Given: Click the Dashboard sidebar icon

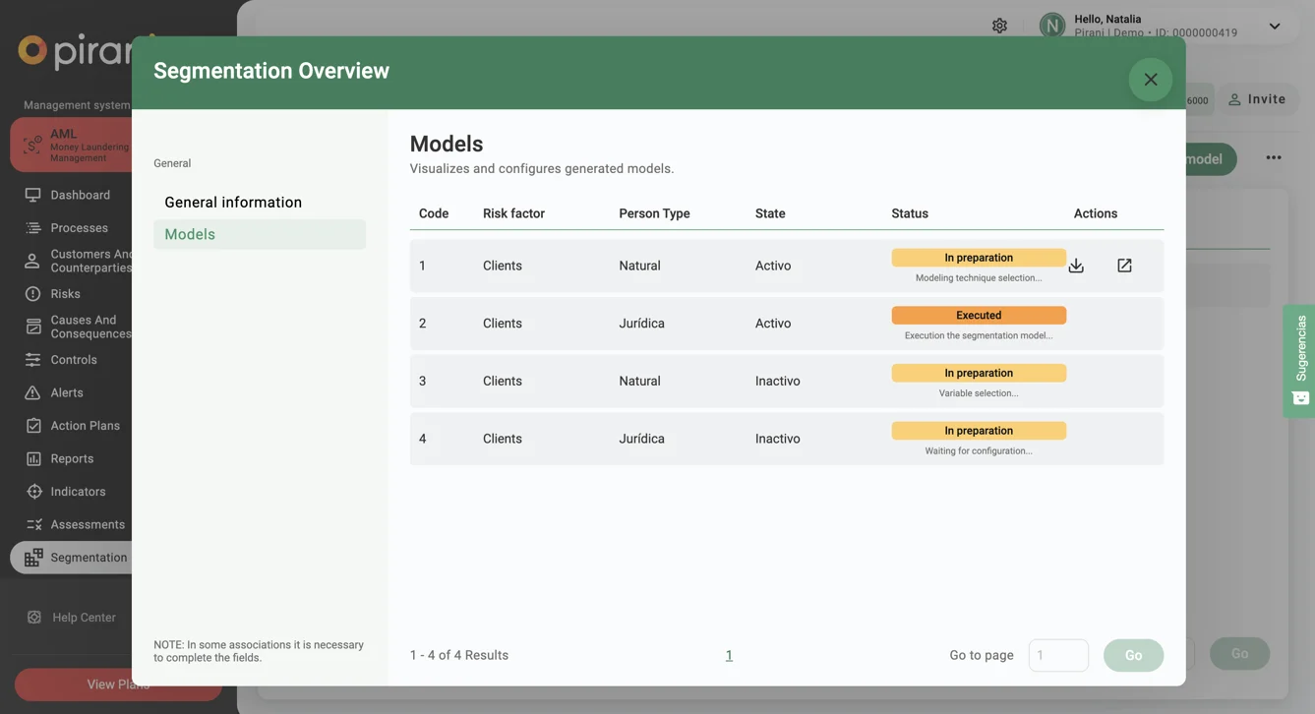Looking at the screenshot, I should pyautogui.click(x=33, y=195).
